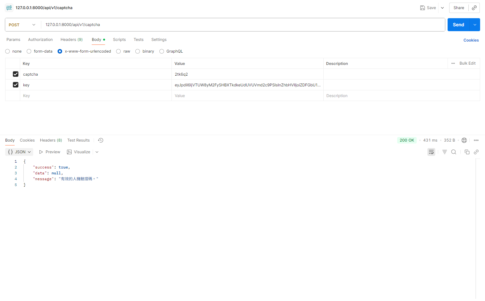
Task: Click the network globe icon in response
Action: (x=464, y=140)
